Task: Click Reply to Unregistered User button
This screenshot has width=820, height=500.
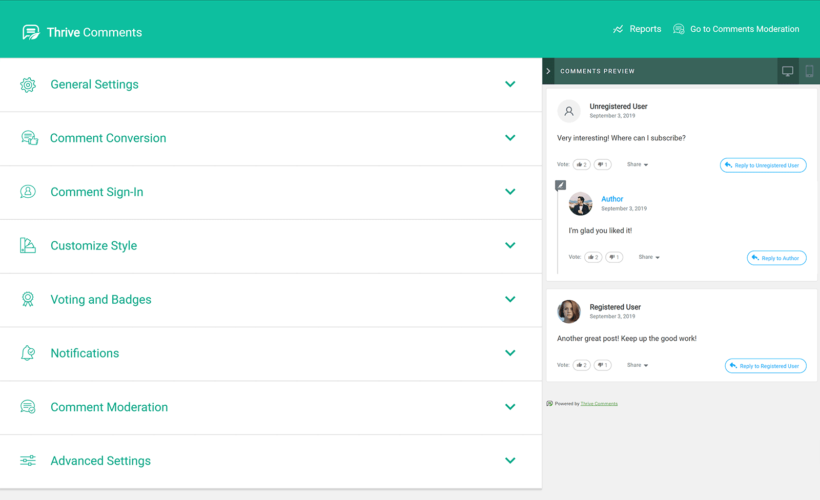Action: (763, 165)
